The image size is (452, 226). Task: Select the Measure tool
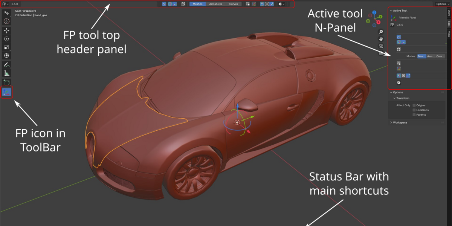(7, 72)
